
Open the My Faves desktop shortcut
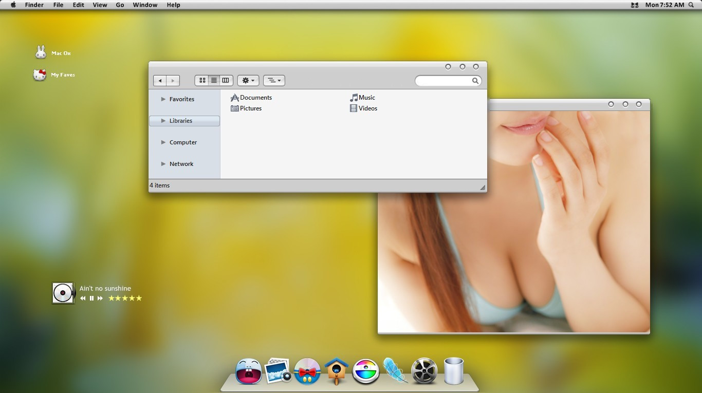[40, 75]
